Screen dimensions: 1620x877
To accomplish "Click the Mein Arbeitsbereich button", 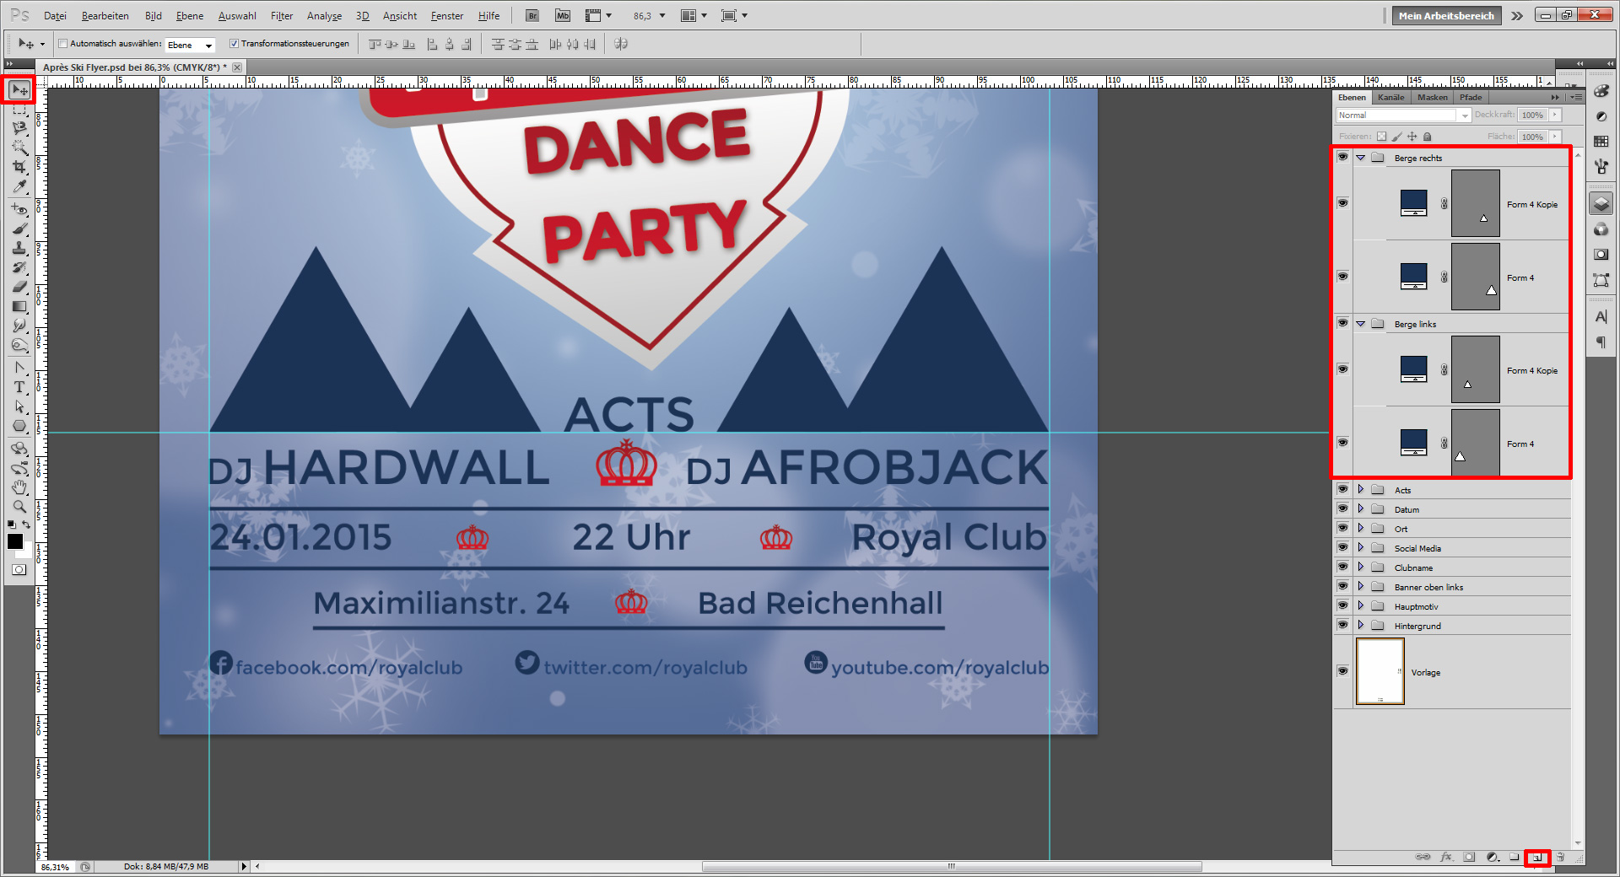I will (1445, 15).
